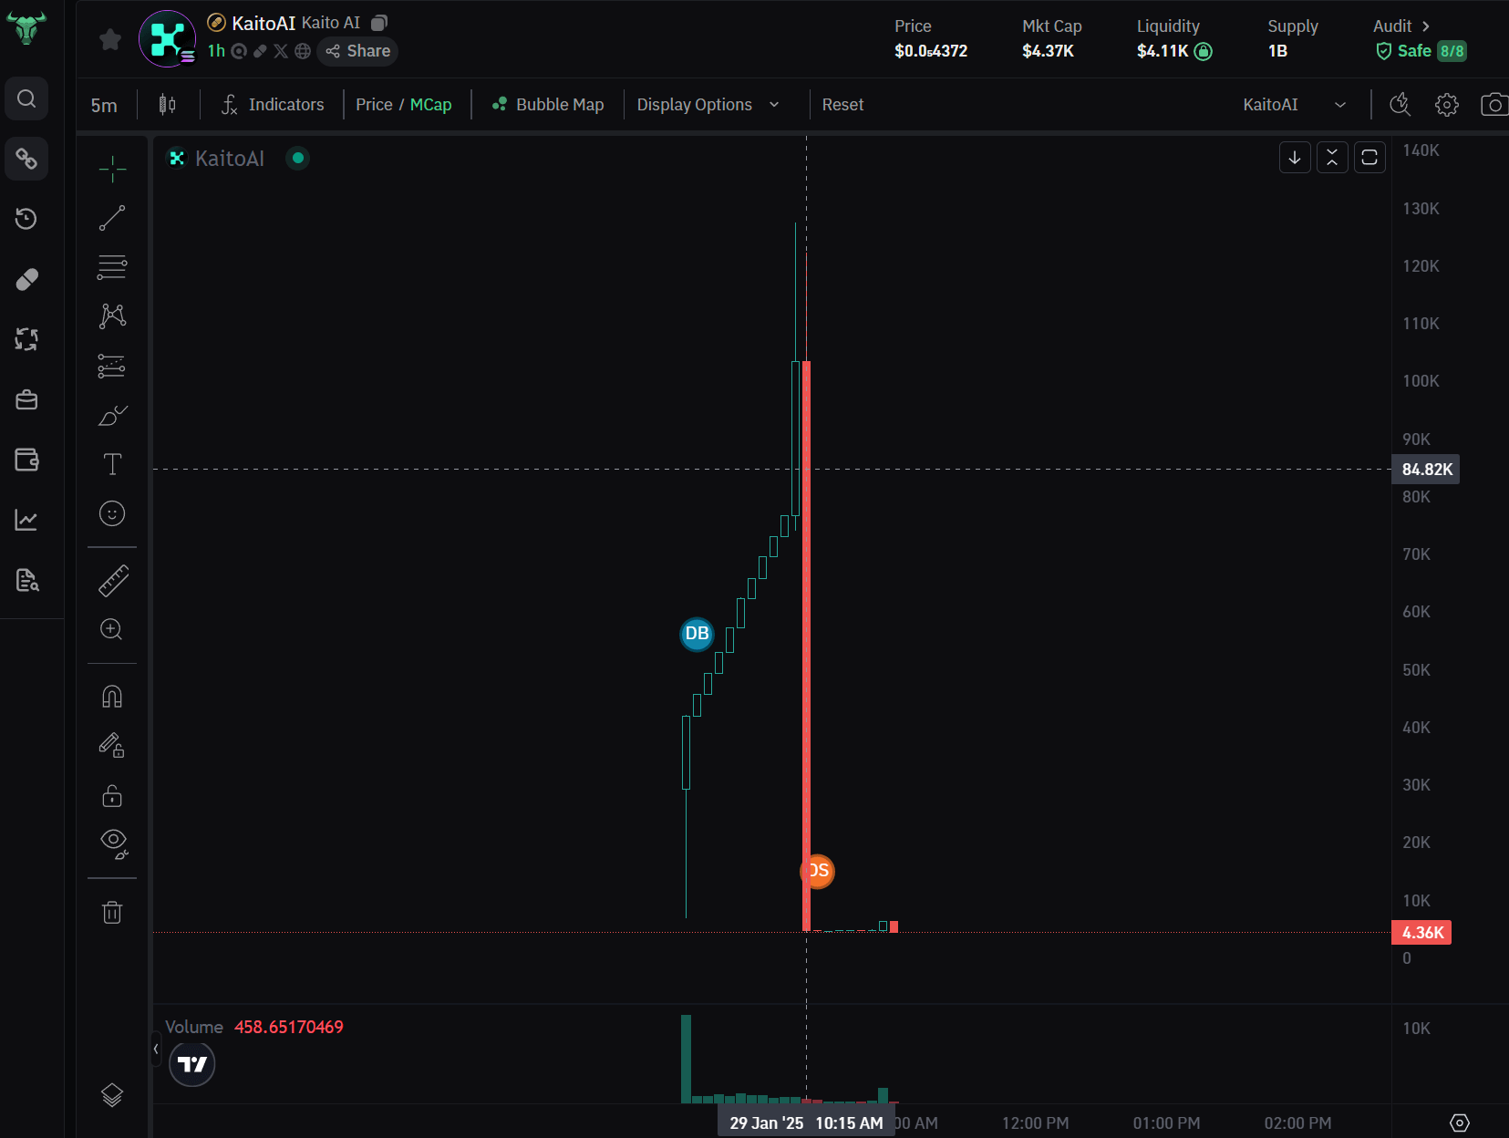Open the wallet panel in the sidebar
Screen dimensions: 1509x1138
[26, 460]
